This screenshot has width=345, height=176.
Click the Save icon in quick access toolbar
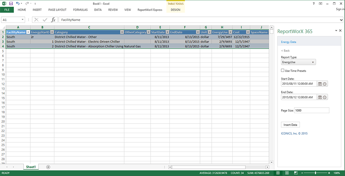(11, 3)
